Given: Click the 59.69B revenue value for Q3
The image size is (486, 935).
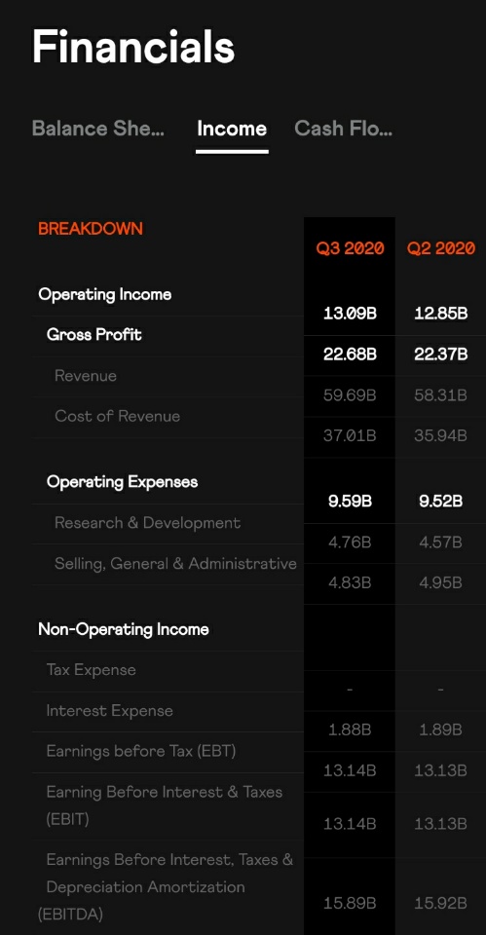Looking at the screenshot, I should (350, 395).
